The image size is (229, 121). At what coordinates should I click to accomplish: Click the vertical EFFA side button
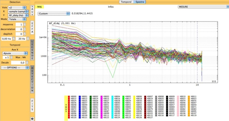pos(32,27)
